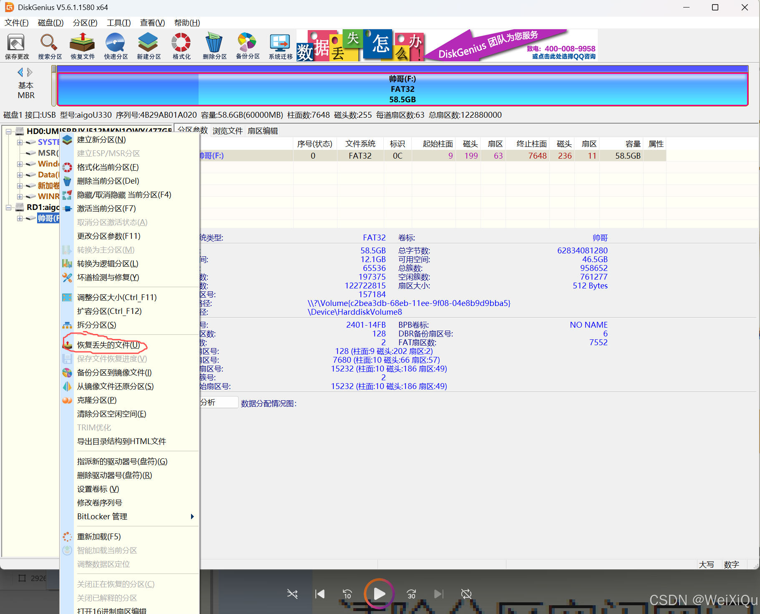Screen dimensions: 760x614
Task: Expand the WINRE partition tree node
Action: (20, 196)
